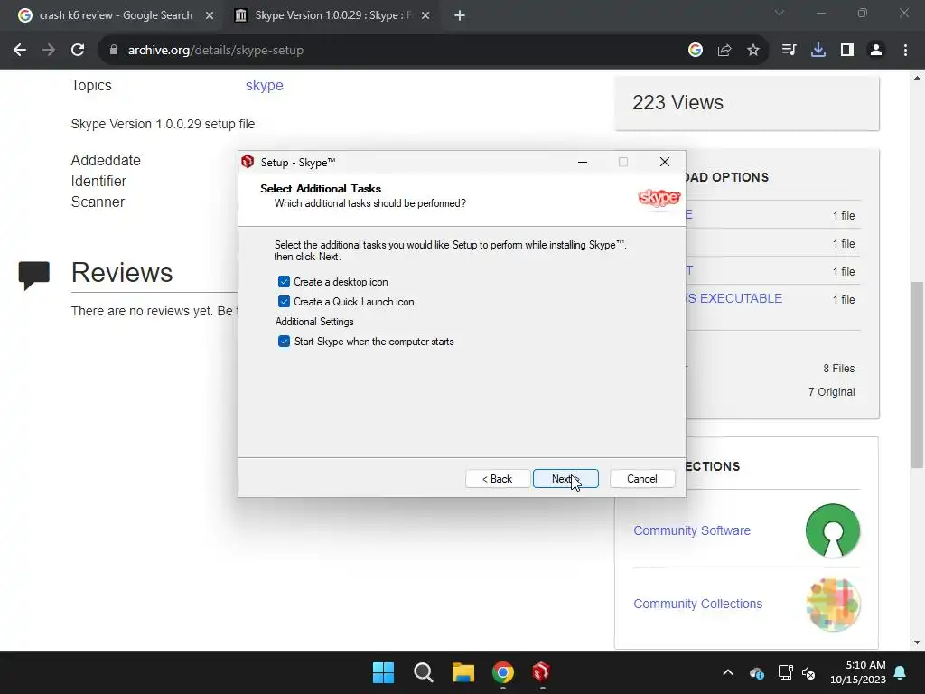Click the 8 Files text
The height and width of the screenshot is (694, 925).
[x=839, y=369]
